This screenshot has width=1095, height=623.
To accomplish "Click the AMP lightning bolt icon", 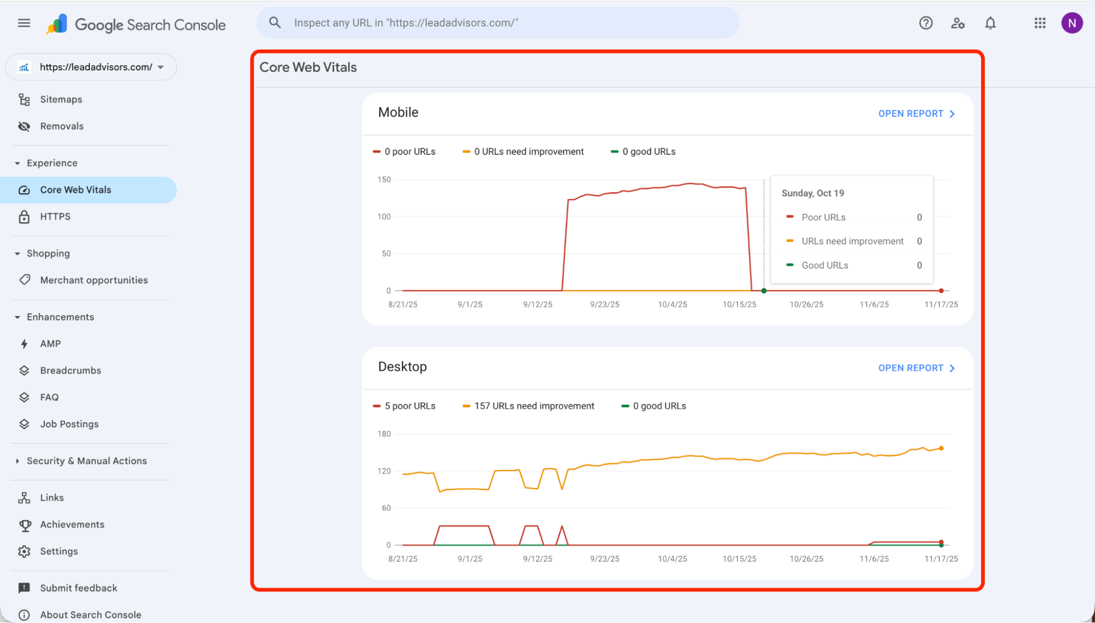I will [x=24, y=343].
